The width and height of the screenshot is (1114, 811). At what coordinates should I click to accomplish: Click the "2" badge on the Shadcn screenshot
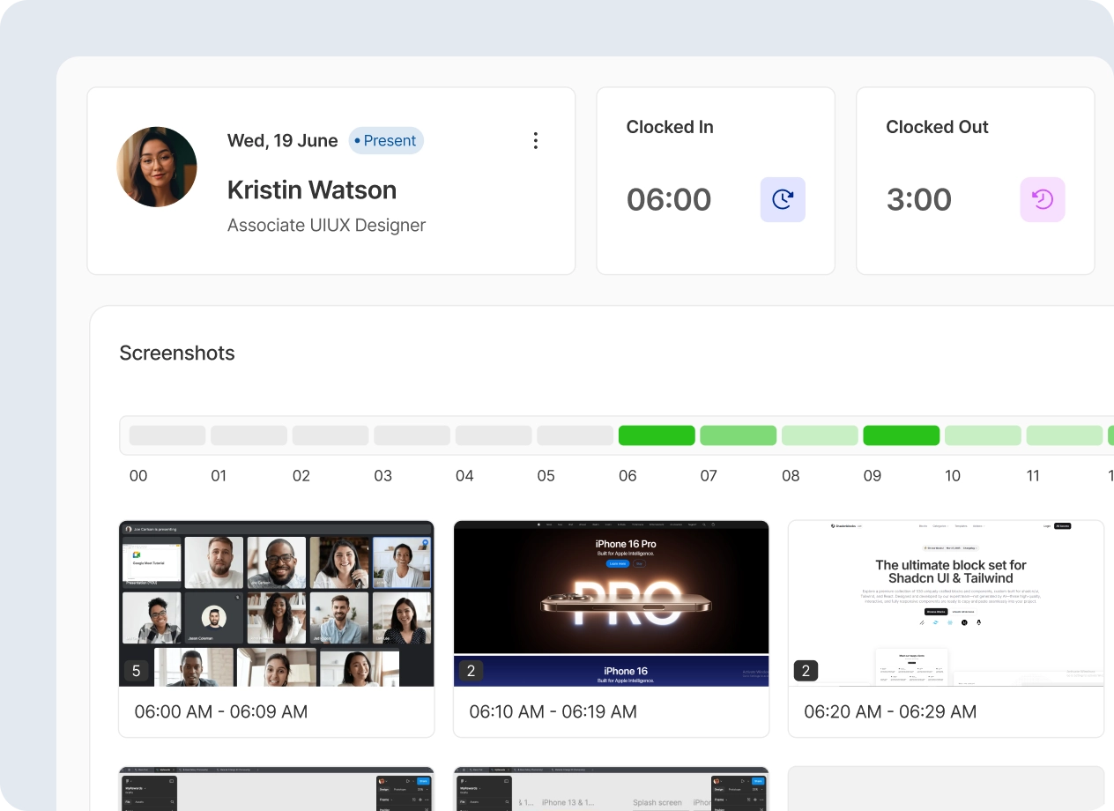coord(804,670)
